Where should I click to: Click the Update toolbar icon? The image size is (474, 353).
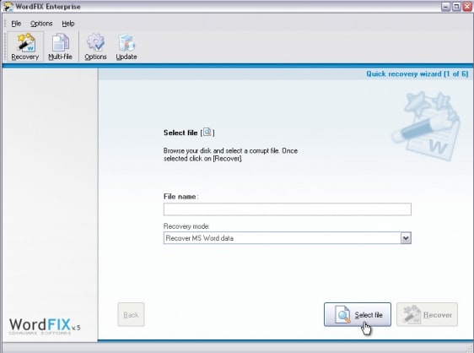127,46
